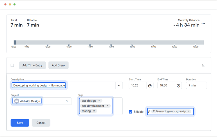Remove the linked Developing working design task

pos(189,111)
